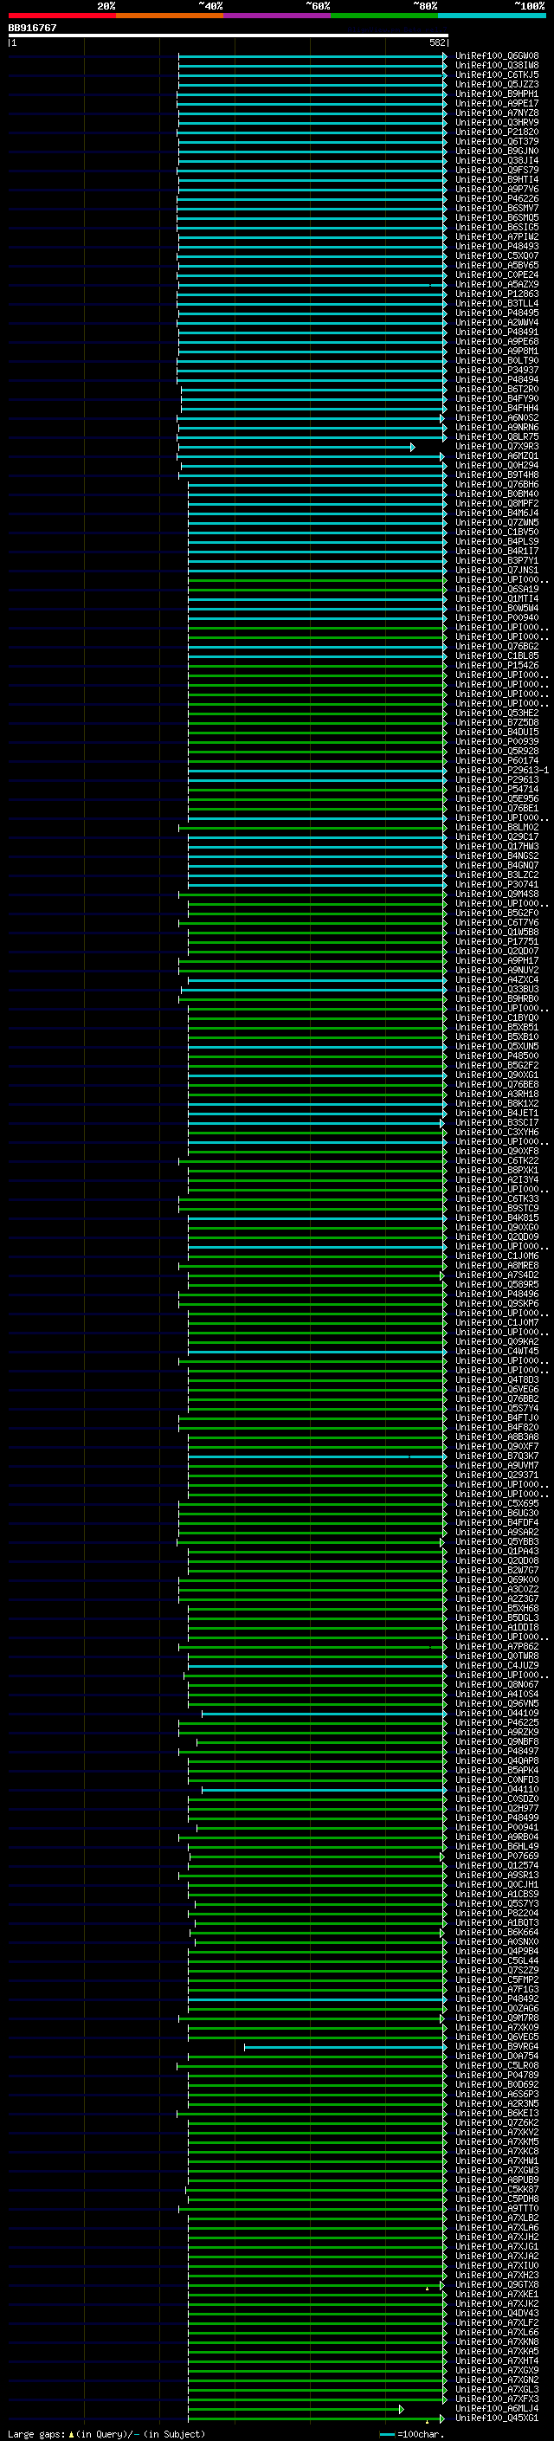Image resolution: width=554 pixels, height=2441 pixels.
Task: Click the green ~80% identity legend segment
Action: point(384,16)
